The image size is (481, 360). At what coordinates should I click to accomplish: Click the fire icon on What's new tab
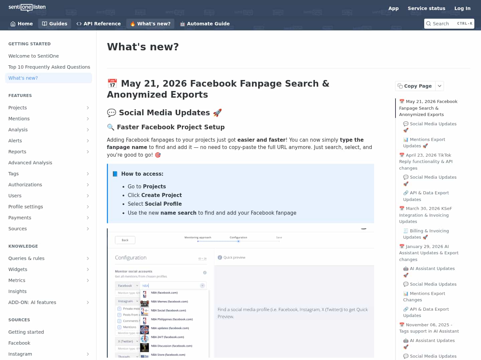(133, 24)
